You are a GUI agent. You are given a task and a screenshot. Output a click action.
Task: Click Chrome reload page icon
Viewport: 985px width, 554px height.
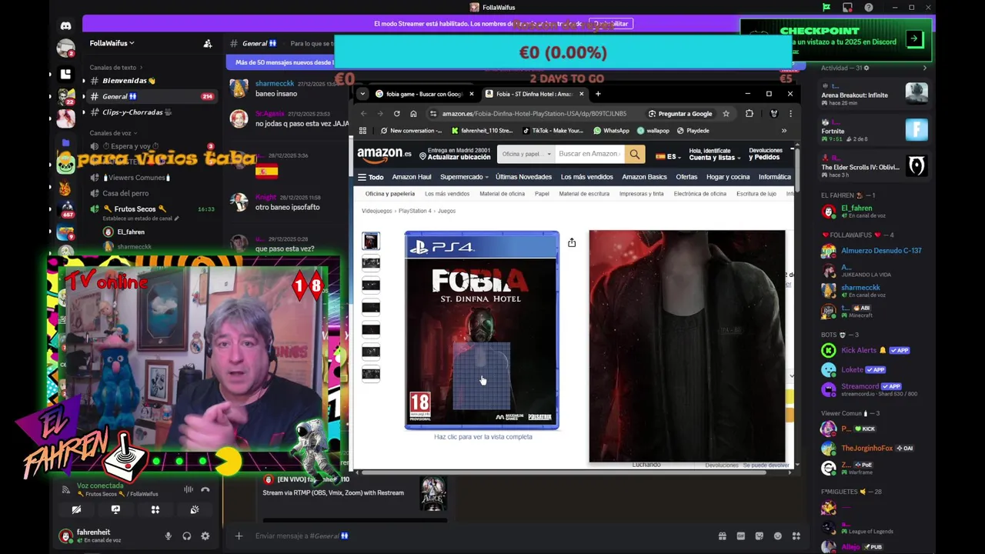click(396, 114)
